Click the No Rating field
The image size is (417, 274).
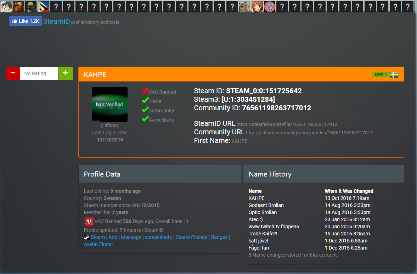[39, 73]
